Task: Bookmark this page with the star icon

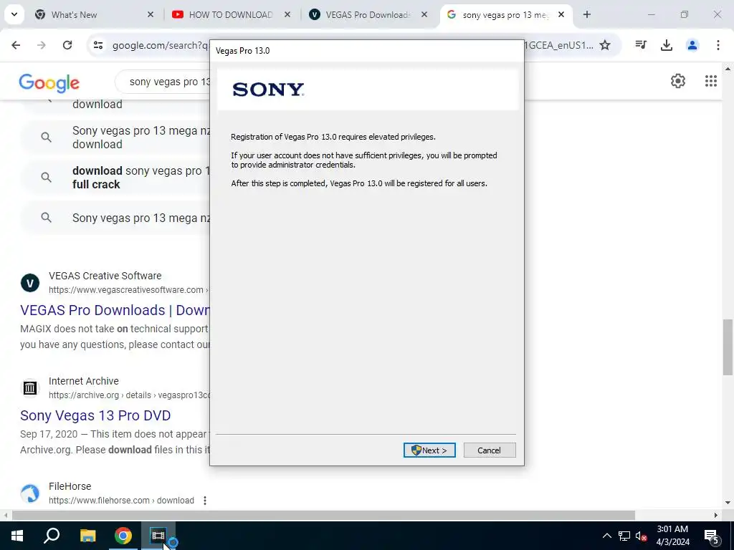Action: tap(605, 45)
